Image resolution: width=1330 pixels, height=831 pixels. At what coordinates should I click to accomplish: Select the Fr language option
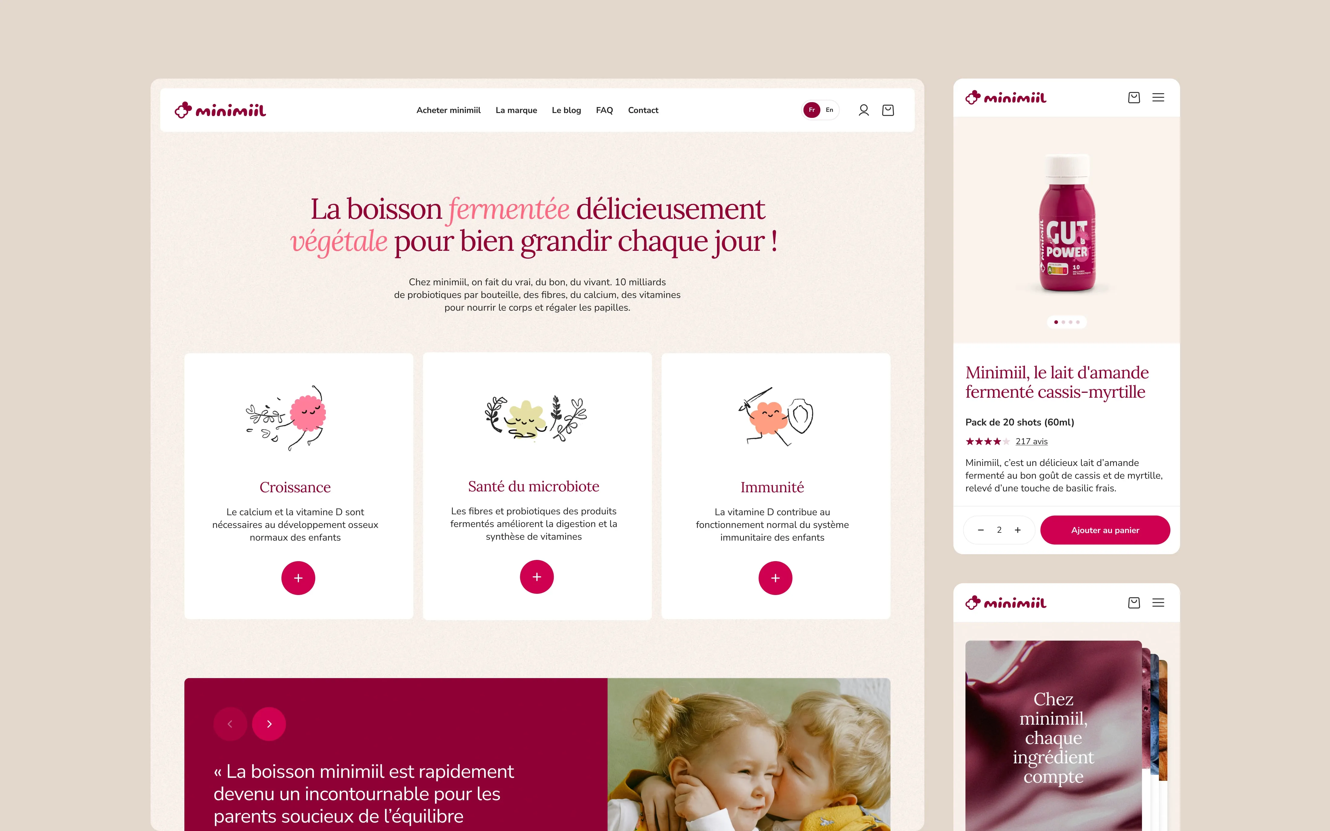812,110
